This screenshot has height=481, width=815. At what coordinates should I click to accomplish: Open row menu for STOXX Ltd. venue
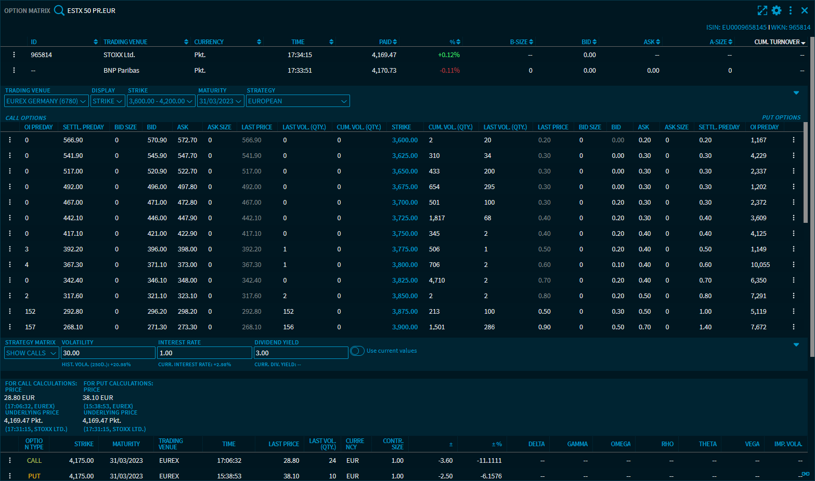click(14, 55)
